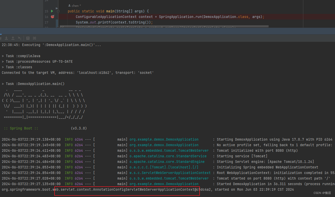Click the '> Task :classes' line
Viewport: 335px width, 197px height.
point(17,67)
